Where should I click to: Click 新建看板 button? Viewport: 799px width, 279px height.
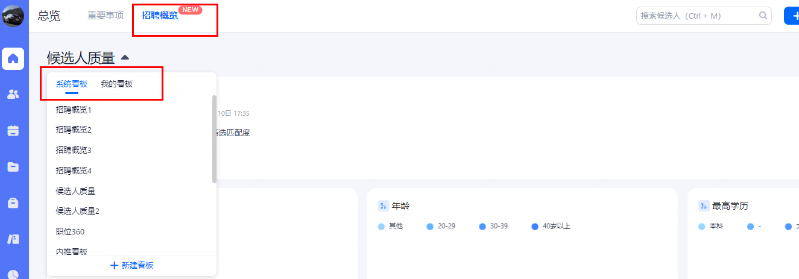pos(131,265)
